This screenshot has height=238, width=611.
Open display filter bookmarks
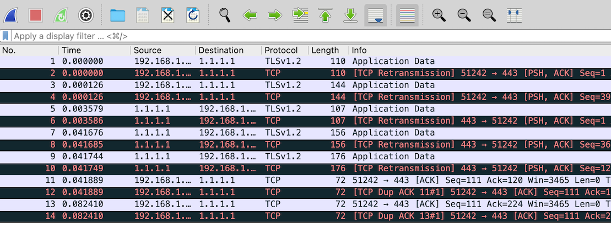tap(6, 36)
